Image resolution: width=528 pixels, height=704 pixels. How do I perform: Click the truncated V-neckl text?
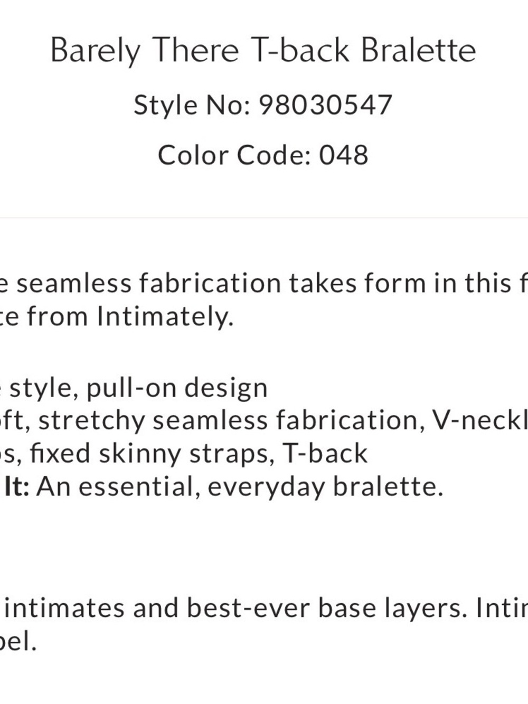[479, 420]
